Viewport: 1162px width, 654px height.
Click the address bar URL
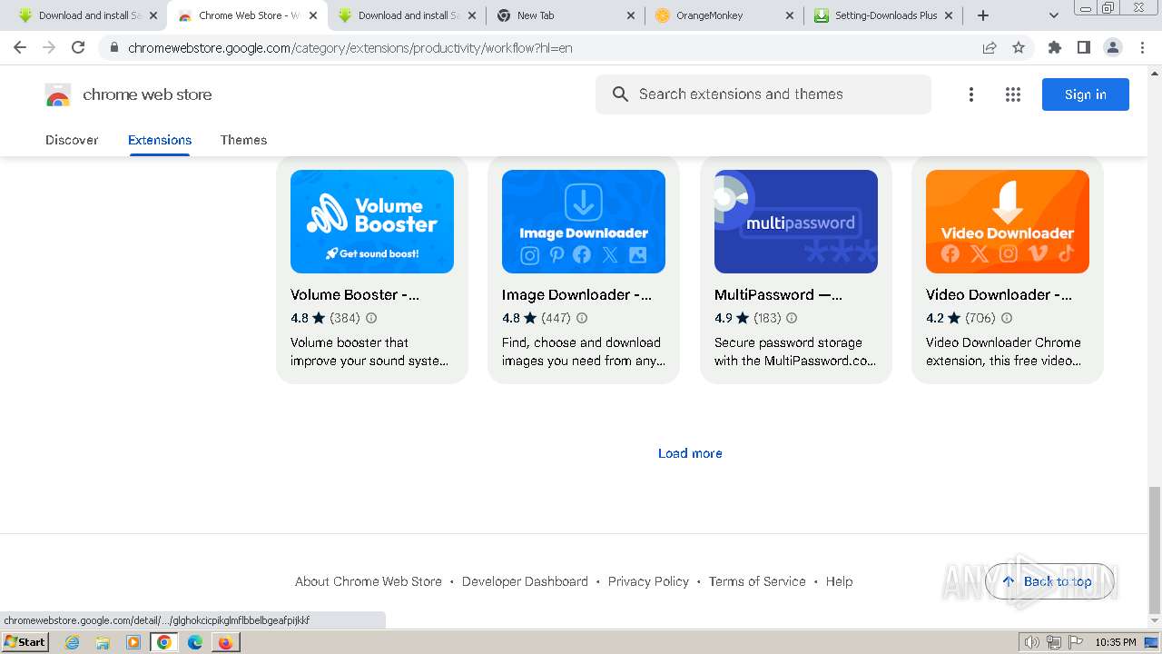350,47
